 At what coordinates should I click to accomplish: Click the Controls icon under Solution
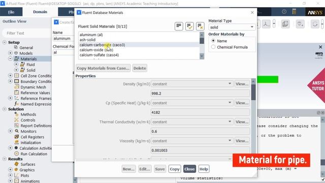pyautogui.click(x=17, y=120)
